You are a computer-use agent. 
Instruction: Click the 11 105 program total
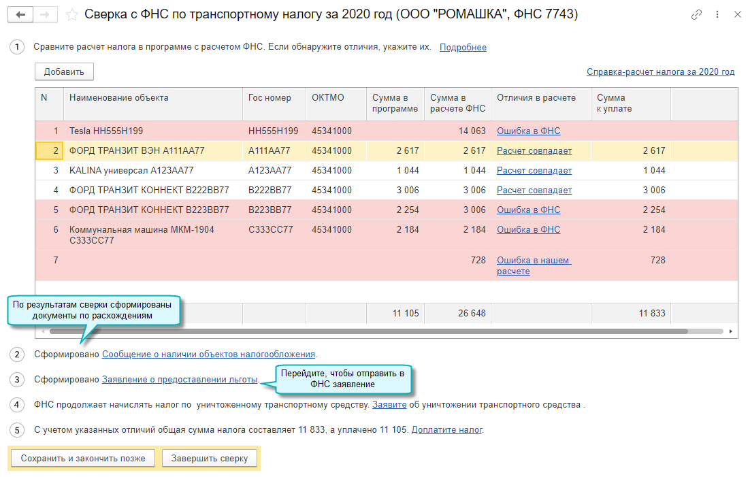point(395,314)
